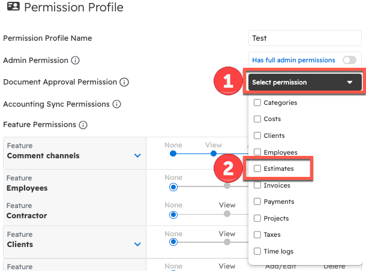The image size is (366, 271).
Task: Click info icon beside Document Approval Permission
Action: (x=124, y=82)
